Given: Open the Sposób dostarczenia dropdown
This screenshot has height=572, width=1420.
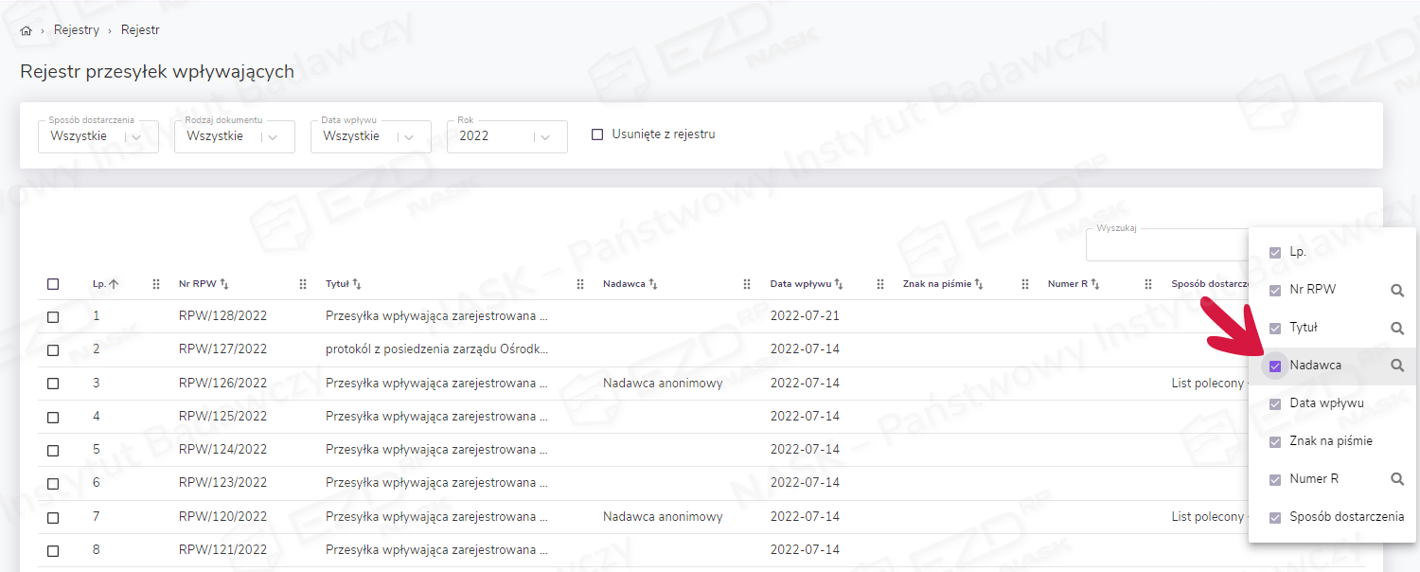Looking at the screenshot, I should [x=98, y=136].
